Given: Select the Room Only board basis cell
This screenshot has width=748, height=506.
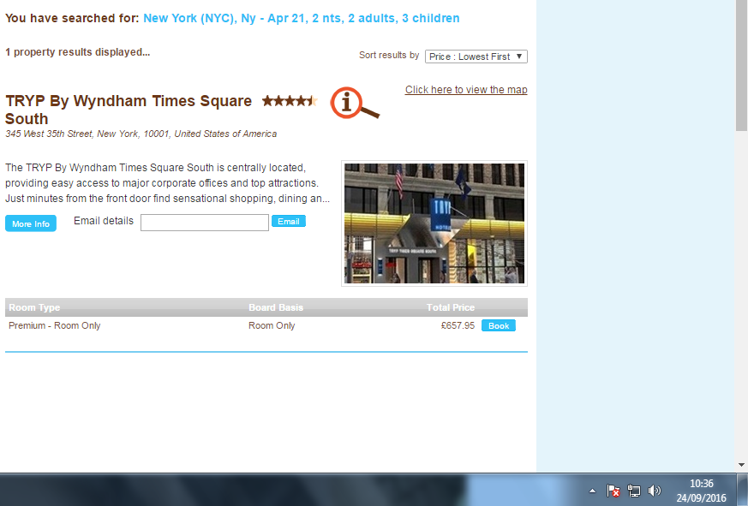Looking at the screenshot, I should point(272,325).
